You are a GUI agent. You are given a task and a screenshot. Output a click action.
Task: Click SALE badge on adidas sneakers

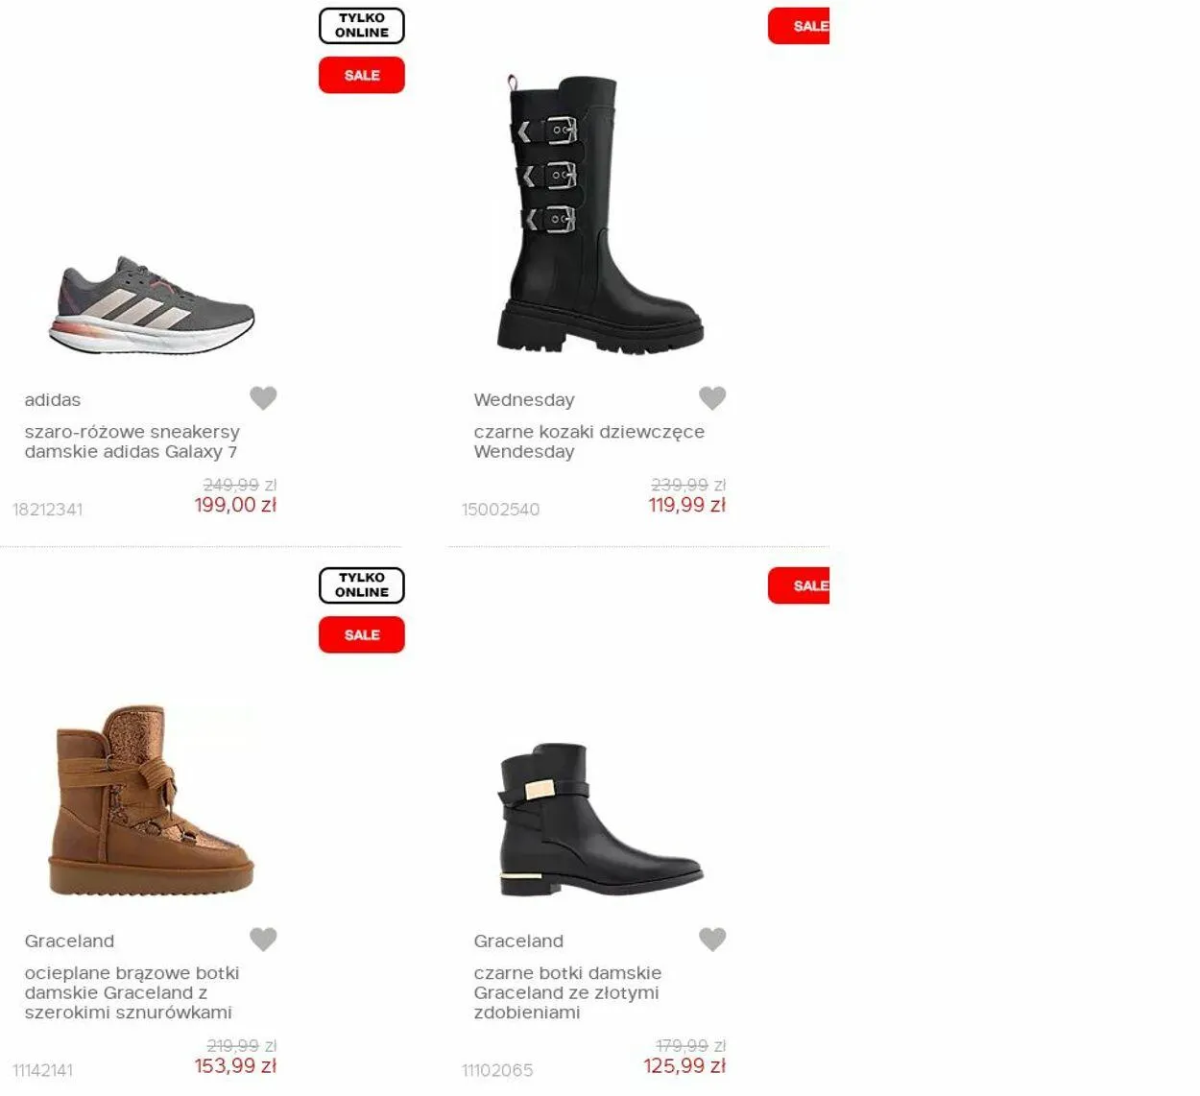coord(362,75)
